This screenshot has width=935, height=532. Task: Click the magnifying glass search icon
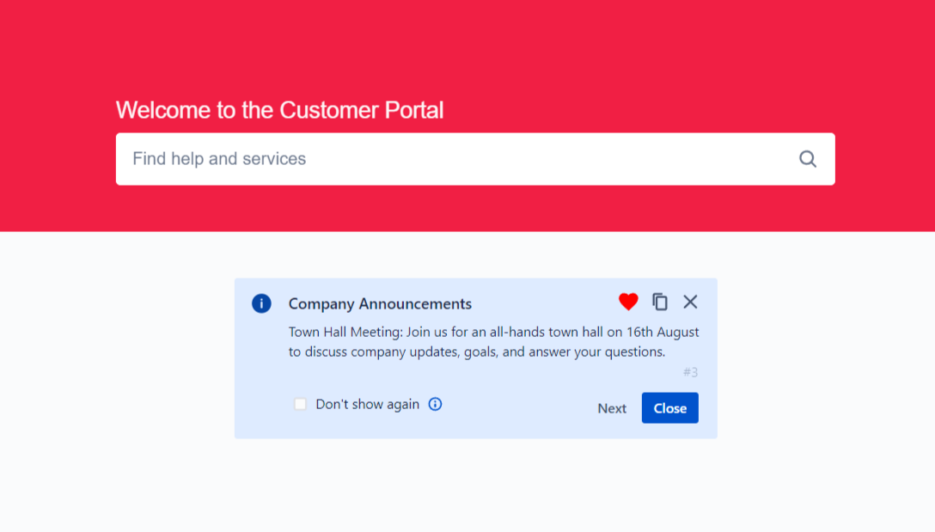tap(807, 159)
